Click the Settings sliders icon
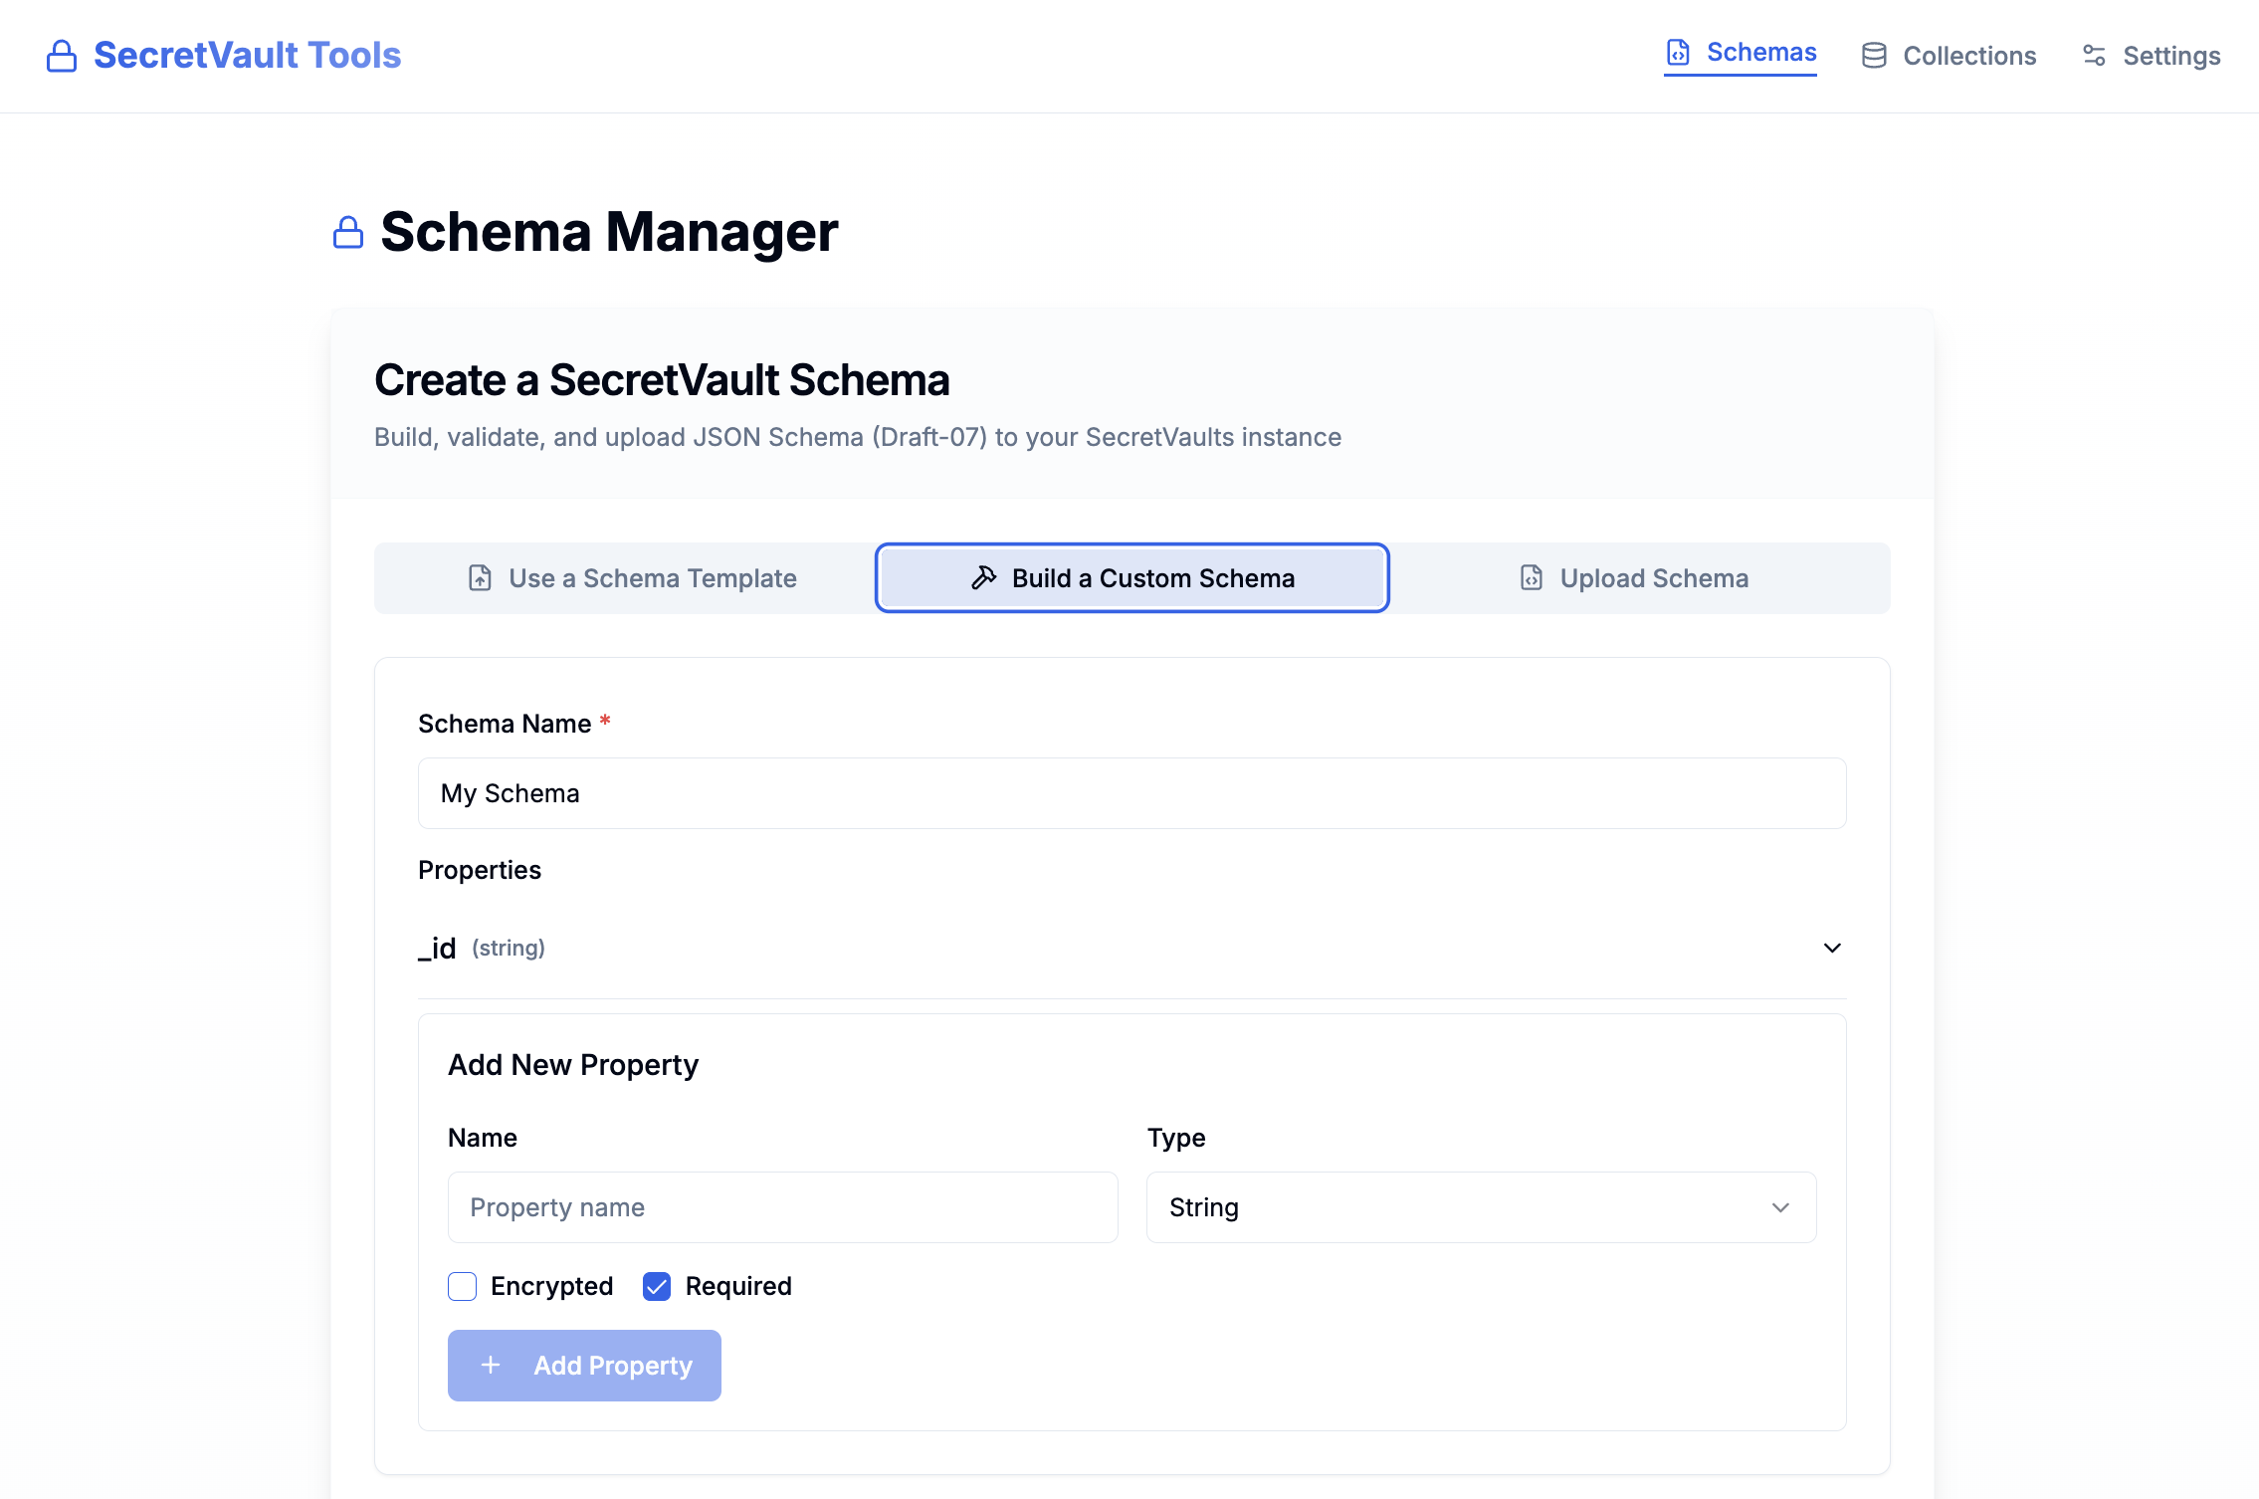The width and height of the screenshot is (2259, 1499). (2095, 56)
